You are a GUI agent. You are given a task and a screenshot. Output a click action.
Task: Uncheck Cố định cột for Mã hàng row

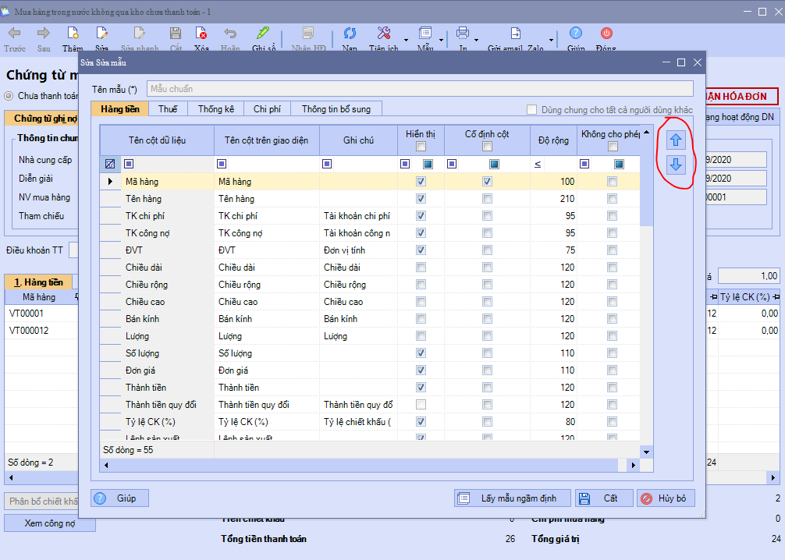[487, 182]
